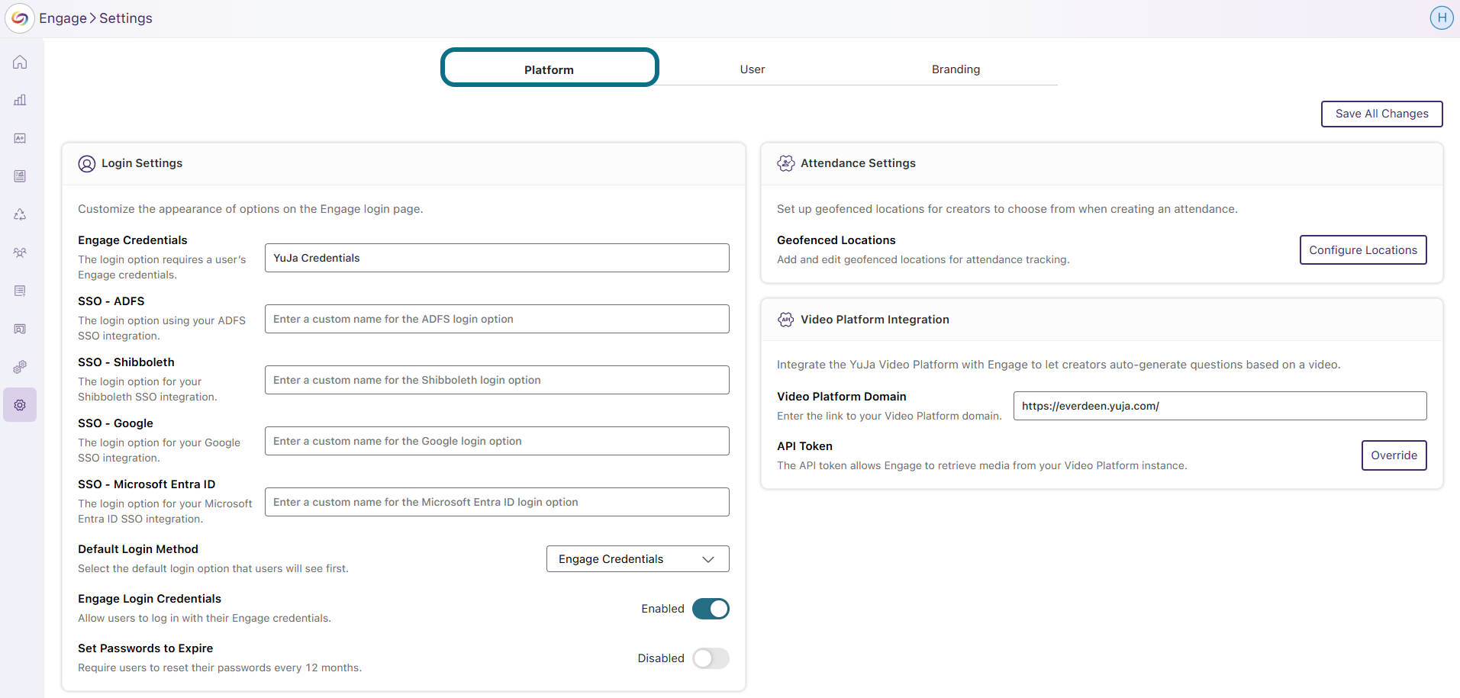
Task: Click the "Geofenced Locations" label
Action: (836, 240)
